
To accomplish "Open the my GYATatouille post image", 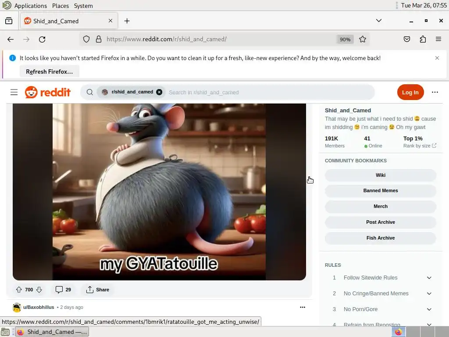I will [159, 192].
